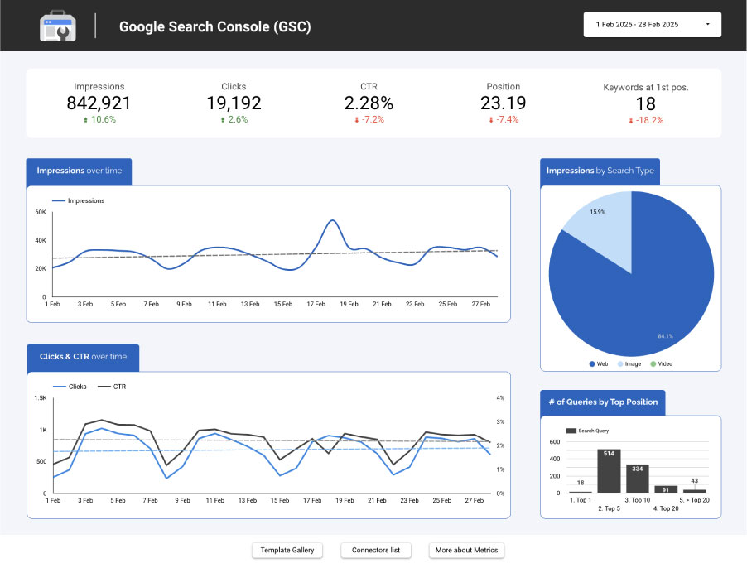Click the red down arrow beside -7.2%

click(x=356, y=120)
